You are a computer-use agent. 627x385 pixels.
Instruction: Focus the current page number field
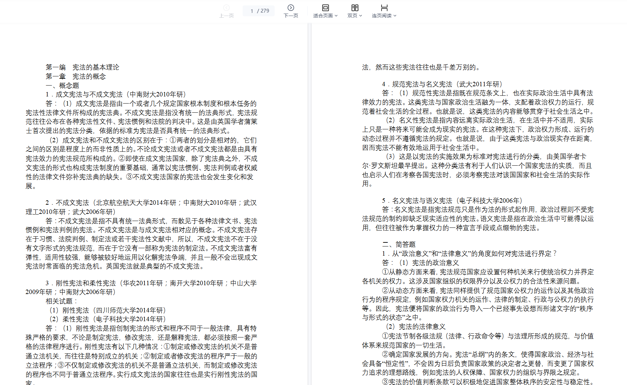(252, 11)
